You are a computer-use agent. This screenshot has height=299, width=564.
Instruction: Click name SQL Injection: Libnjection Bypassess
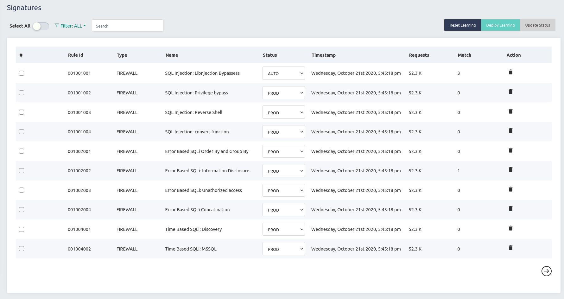click(202, 73)
